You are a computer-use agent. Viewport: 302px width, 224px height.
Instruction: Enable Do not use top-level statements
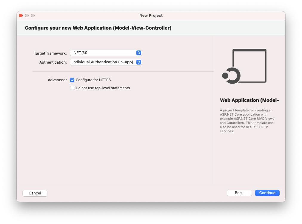(x=72, y=88)
